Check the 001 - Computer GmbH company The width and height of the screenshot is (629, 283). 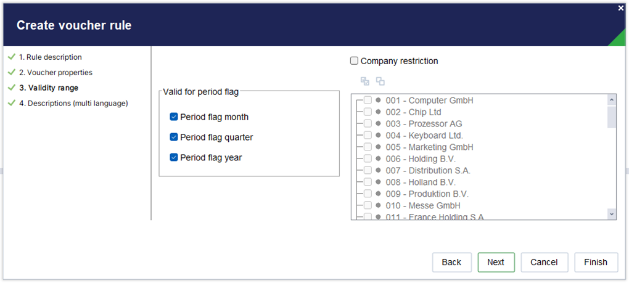pos(368,100)
